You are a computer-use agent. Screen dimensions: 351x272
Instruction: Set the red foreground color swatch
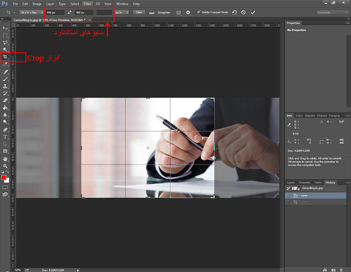point(4,177)
